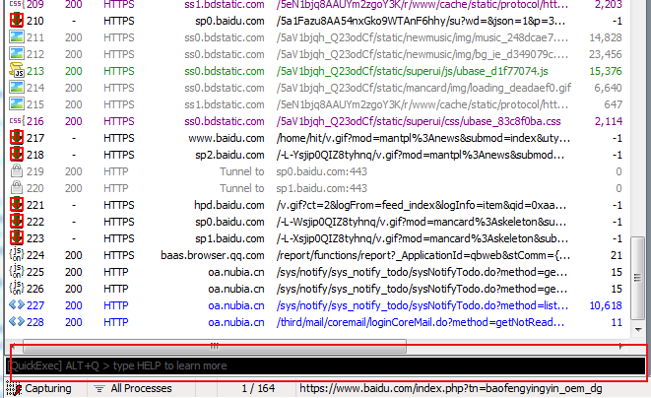Screen dimensions: 651x398
Task: Click the aborted-session icon of row 223
Action: (16, 238)
